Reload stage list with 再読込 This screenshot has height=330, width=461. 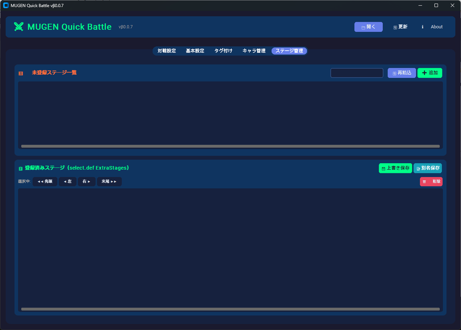(401, 73)
